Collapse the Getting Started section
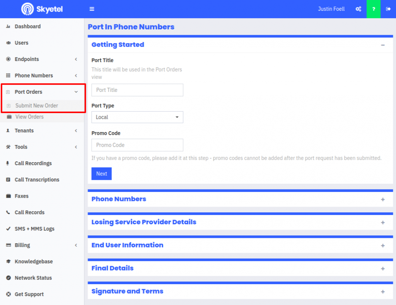396x305 pixels. pos(383,45)
